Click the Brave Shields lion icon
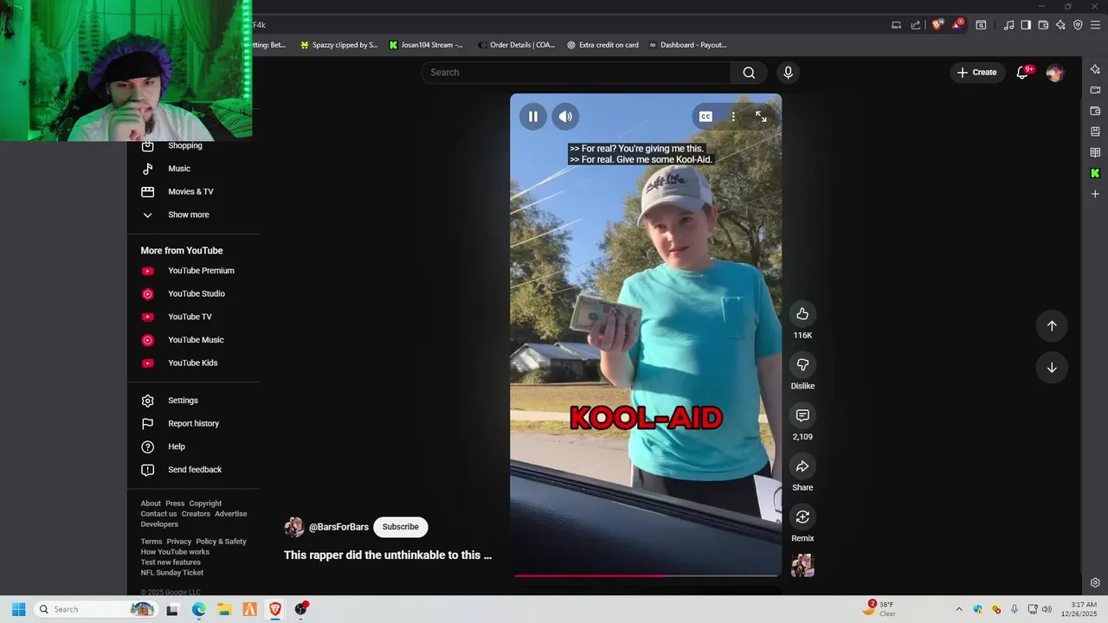 pyautogui.click(x=937, y=25)
